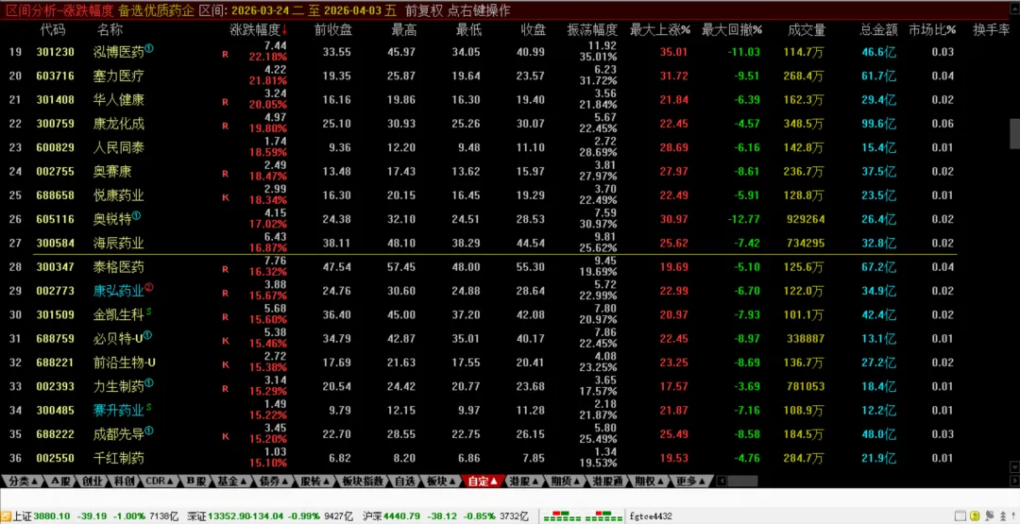Viewport: 1020px width, 524px height.
Task: Switch to the 创业 tab
Action: [x=93, y=482]
